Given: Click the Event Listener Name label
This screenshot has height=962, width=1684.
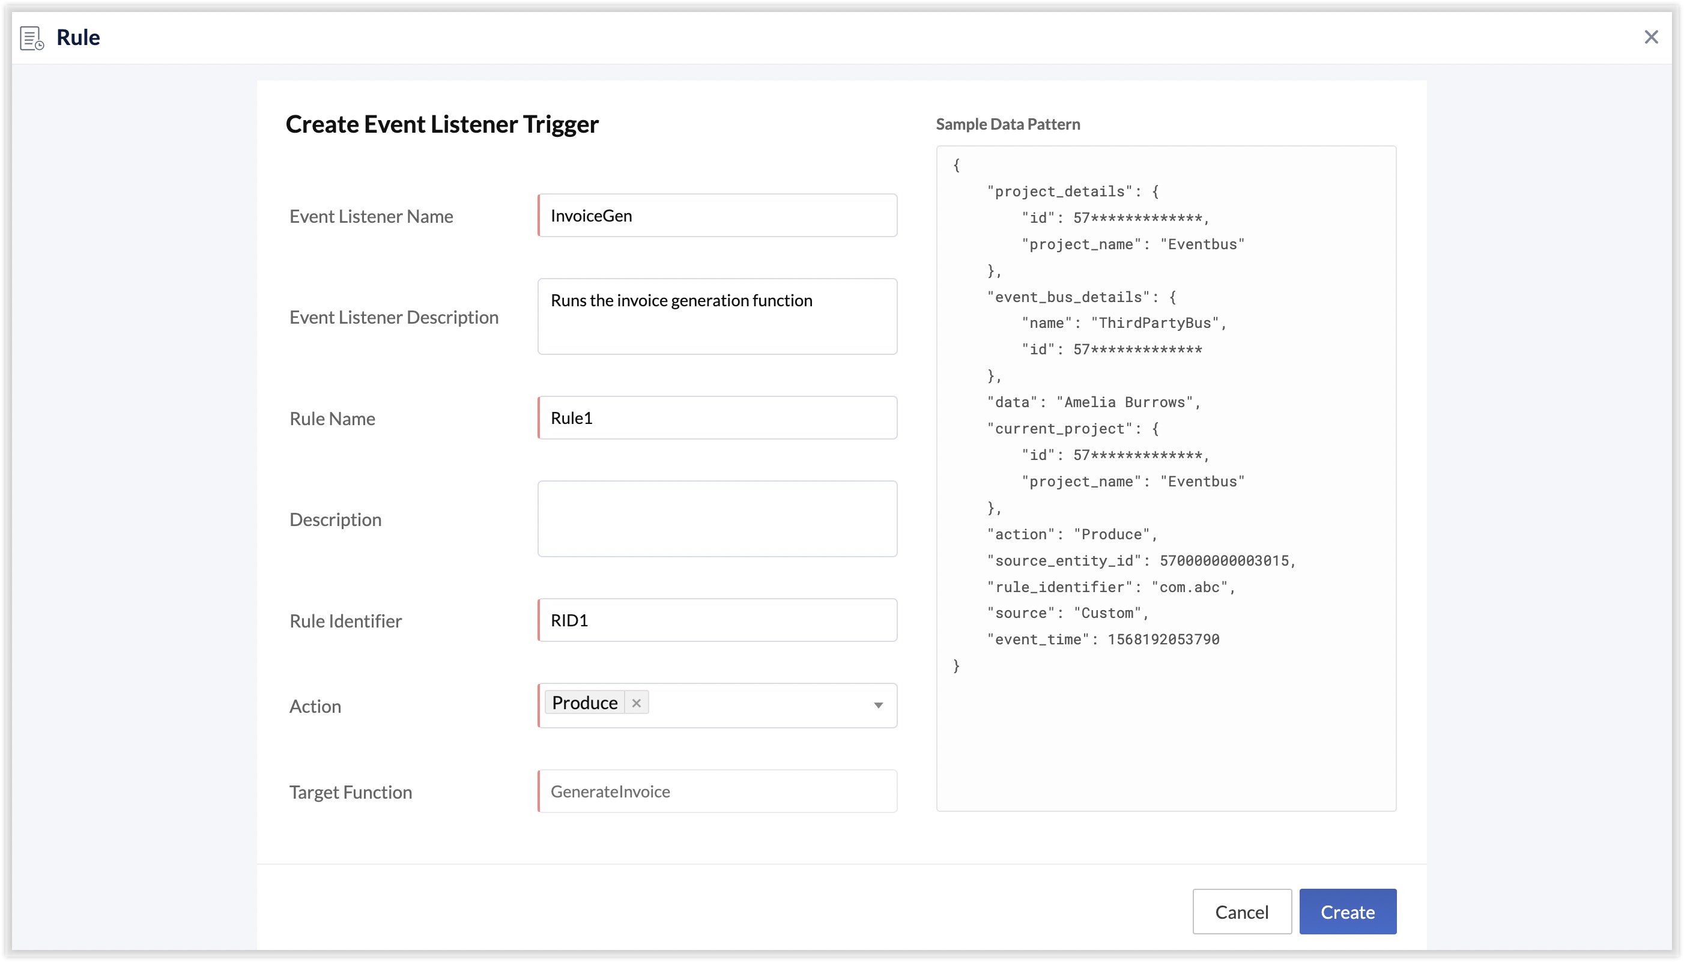Looking at the screenshot, I should [x=371, y=216].
